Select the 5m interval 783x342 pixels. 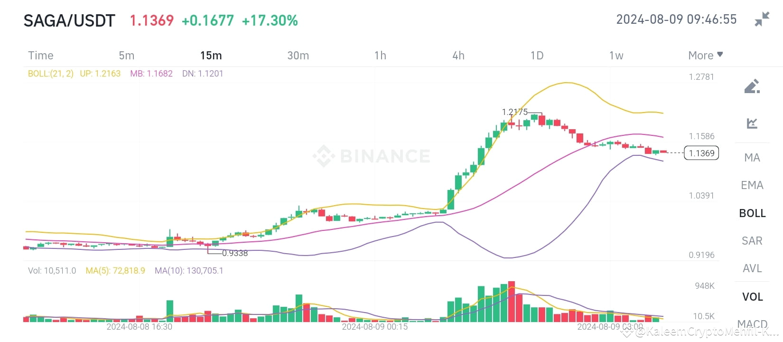pyautogui.click(x=126, y=55)
